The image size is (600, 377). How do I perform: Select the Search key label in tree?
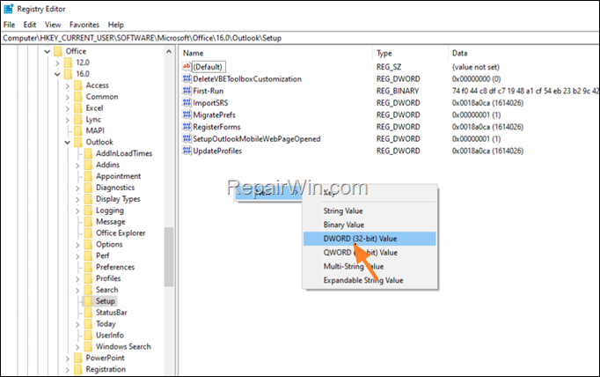(106, 290)
